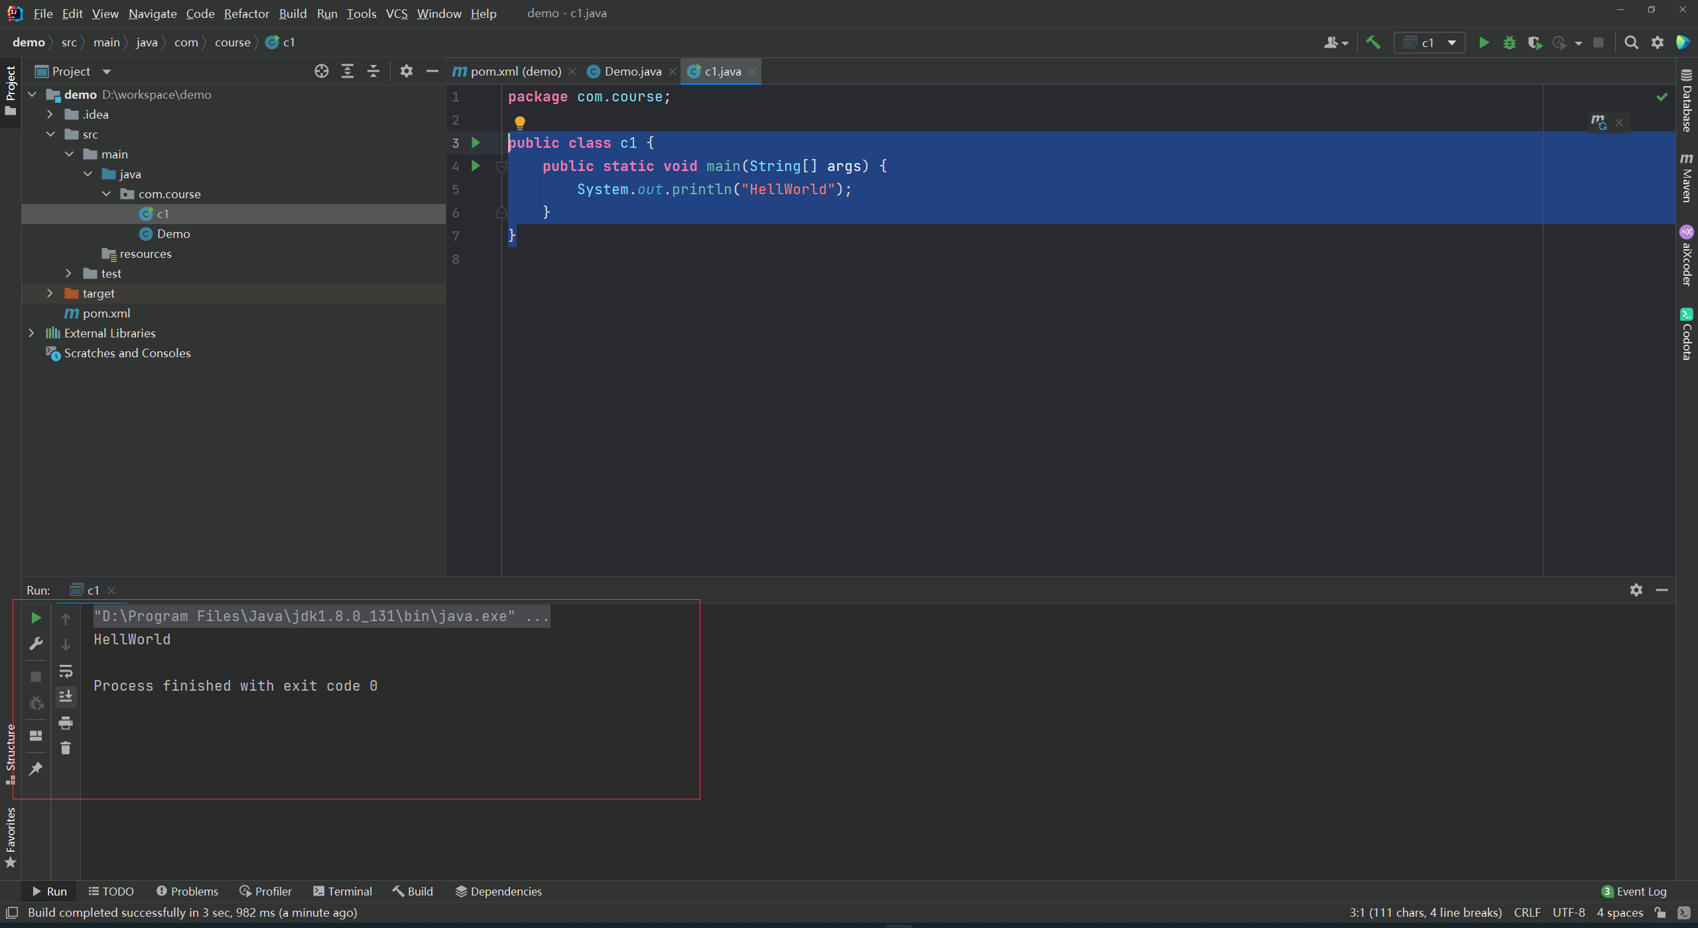Toggle Pin Tab in Run window
The width and height of the screenshot is (1698, 928).
pos(36,769)
